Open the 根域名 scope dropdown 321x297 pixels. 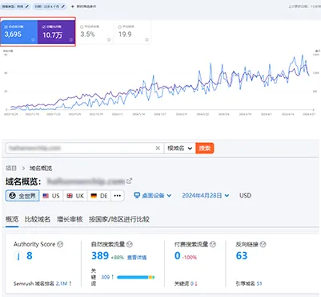coord(179,148)
